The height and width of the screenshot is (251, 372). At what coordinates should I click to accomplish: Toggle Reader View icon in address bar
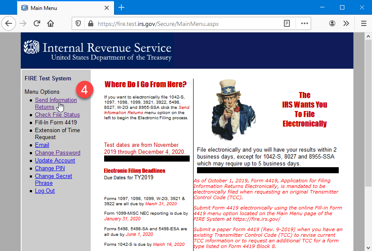point(287,23)
